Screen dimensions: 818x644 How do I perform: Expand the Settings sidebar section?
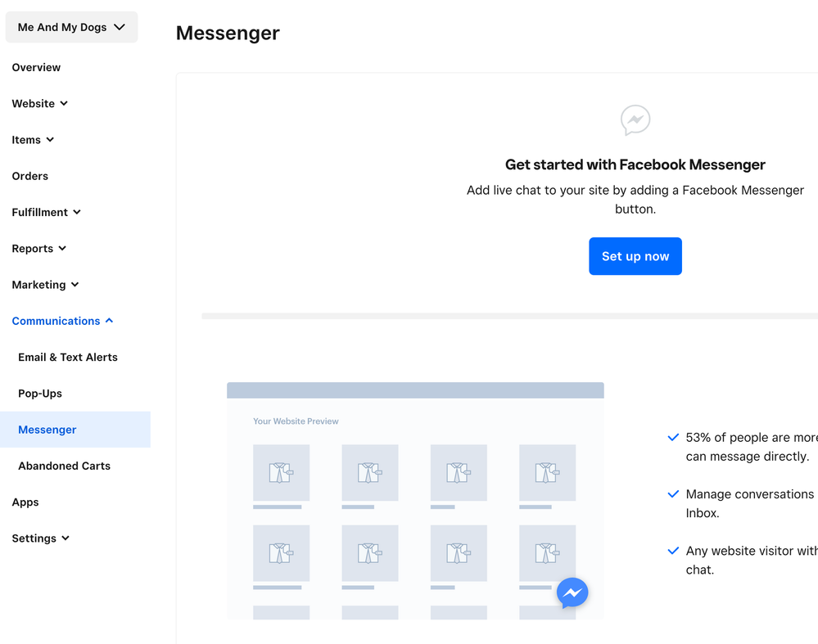tap(40, 538)
